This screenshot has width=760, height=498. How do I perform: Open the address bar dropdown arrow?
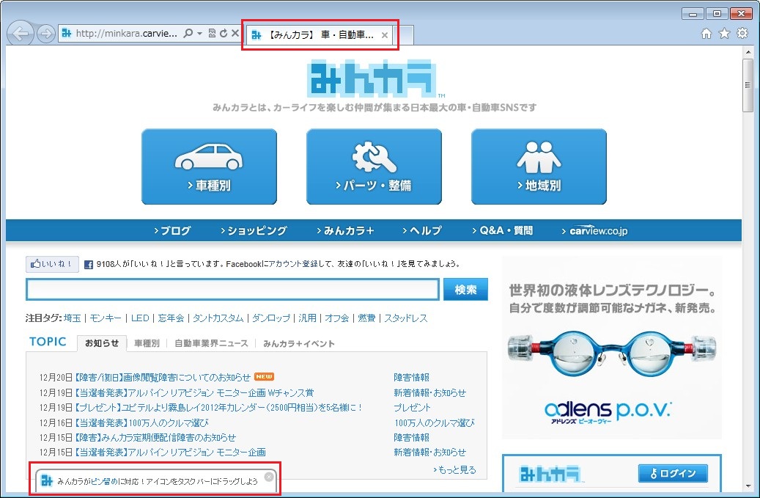[199, 34]
